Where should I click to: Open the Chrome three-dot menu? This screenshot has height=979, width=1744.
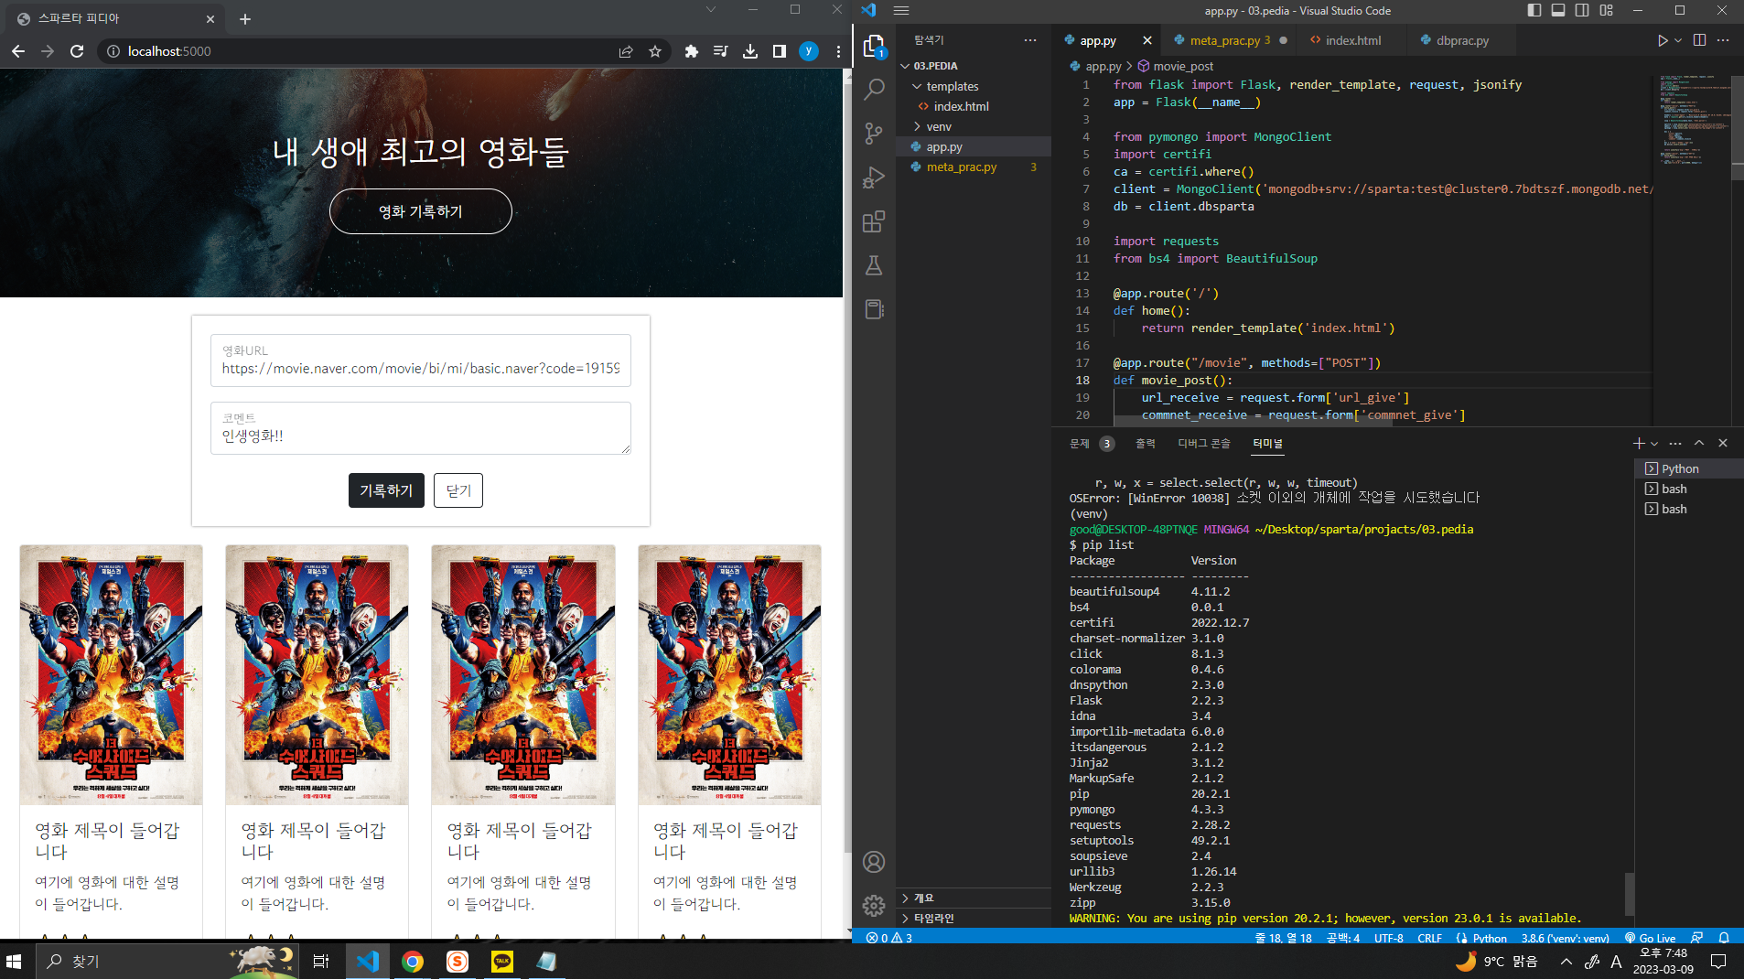tap(838, 51)
